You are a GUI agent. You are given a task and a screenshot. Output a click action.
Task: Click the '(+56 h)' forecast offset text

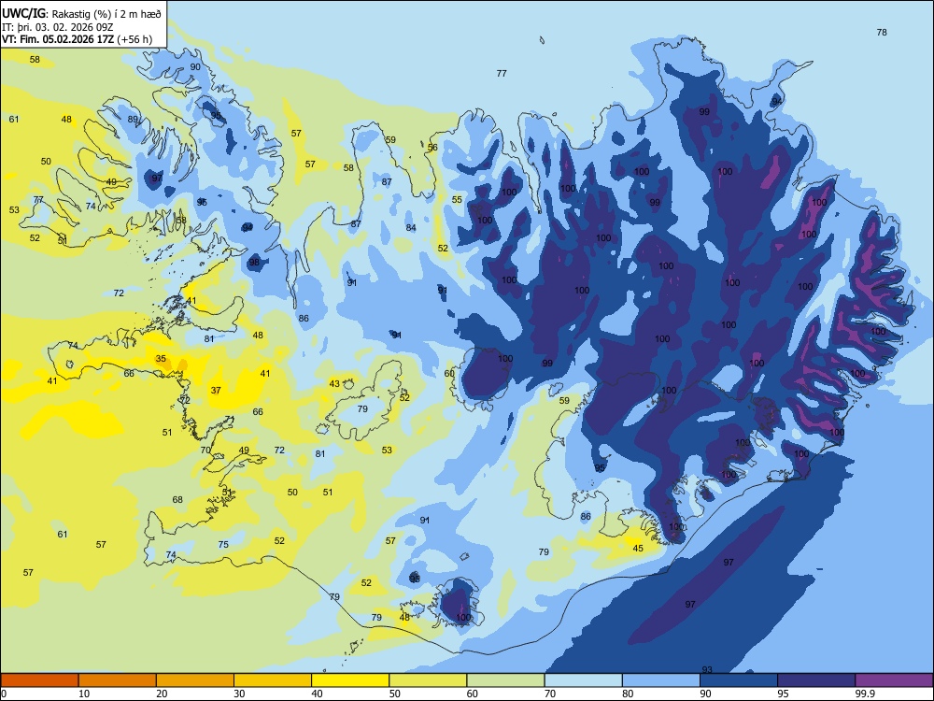click(134, 39)
